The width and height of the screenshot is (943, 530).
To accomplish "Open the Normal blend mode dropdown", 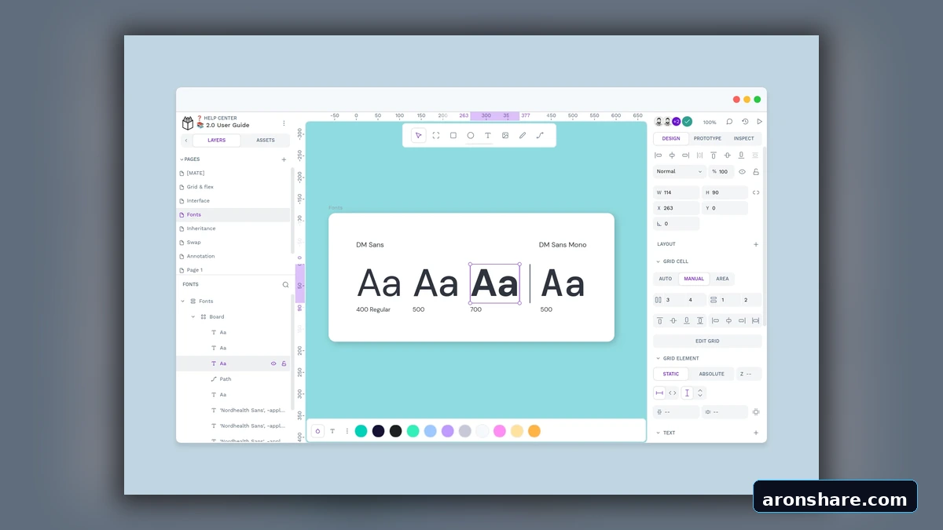I will (680, 171).
